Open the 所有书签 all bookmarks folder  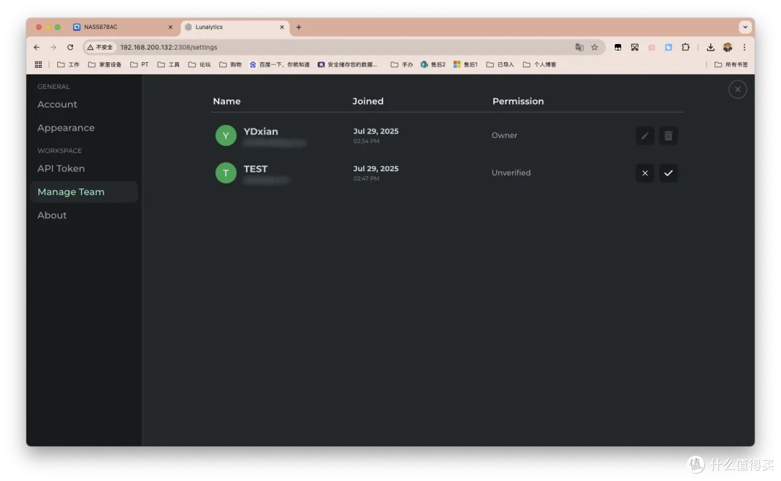click(x=731, y=65)
